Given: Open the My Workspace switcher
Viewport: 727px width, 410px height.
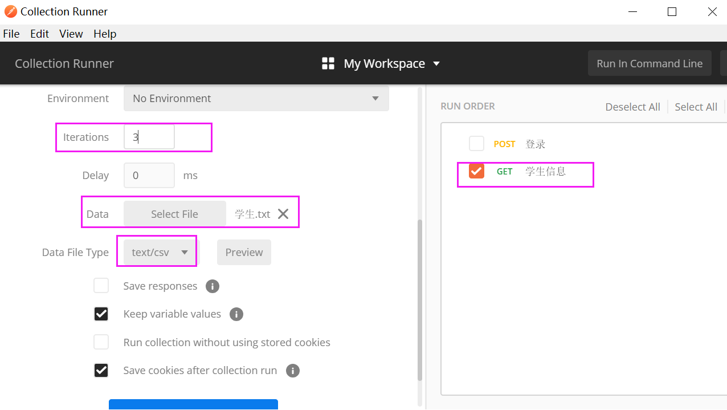Looking at the screenshot, I should 392,63.
